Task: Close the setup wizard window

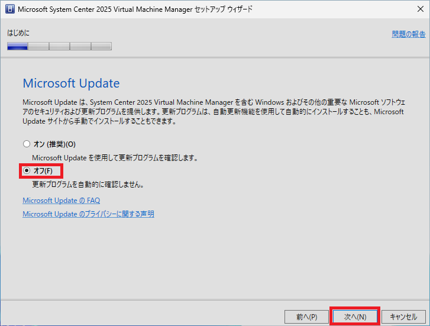Action: pos(420,9)
